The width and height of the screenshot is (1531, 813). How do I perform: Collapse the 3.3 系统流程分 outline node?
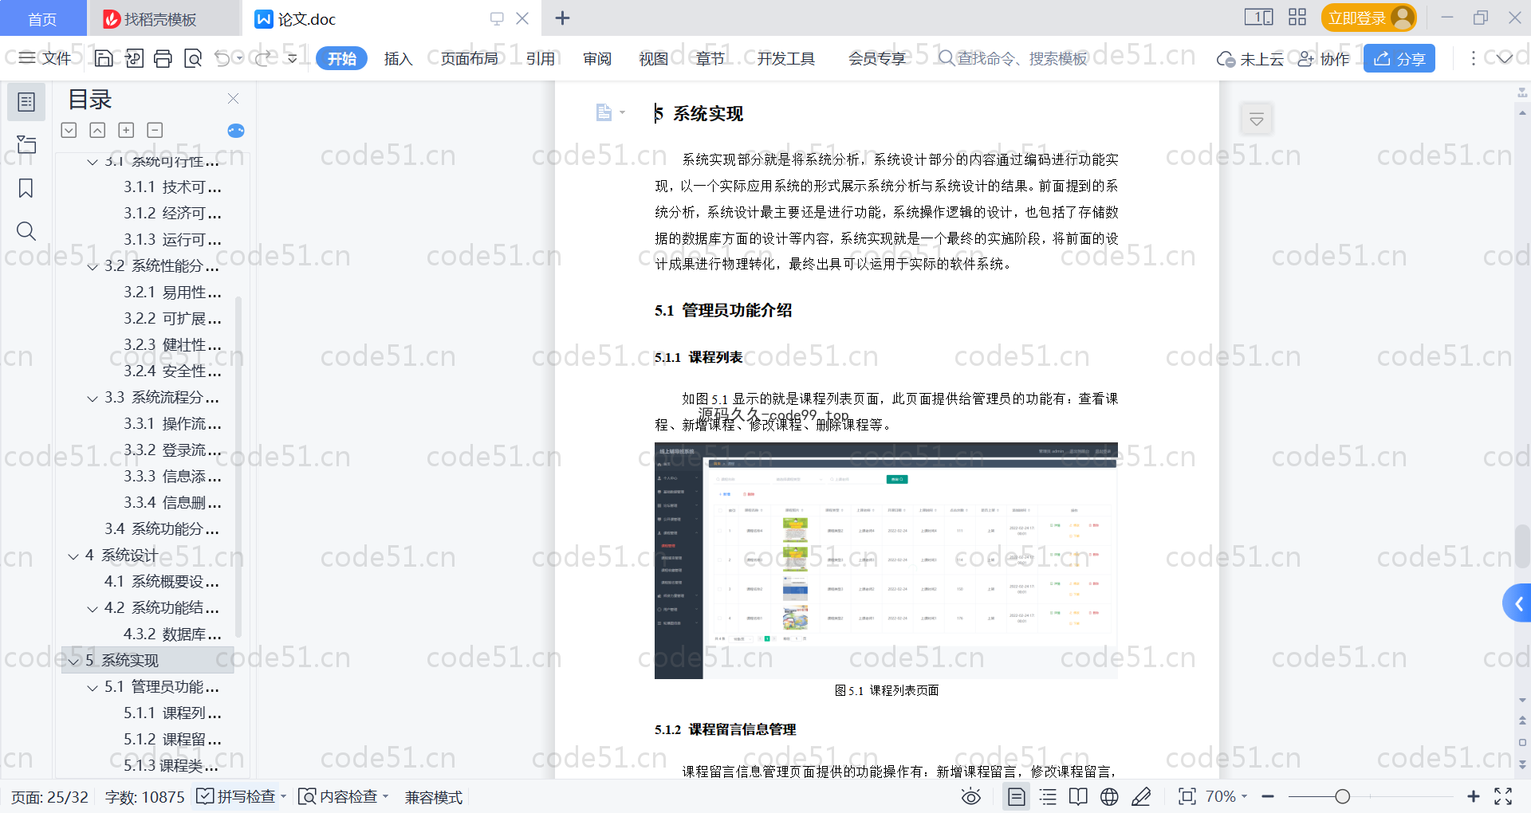92,398
